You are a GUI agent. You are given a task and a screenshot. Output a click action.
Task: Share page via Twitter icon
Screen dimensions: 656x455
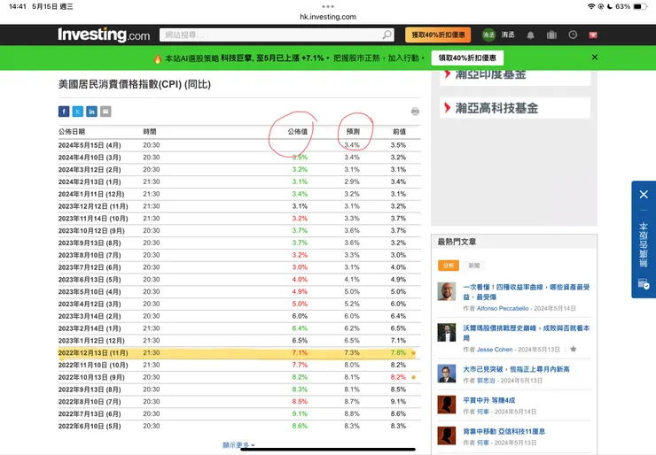(x=78, y=112)
